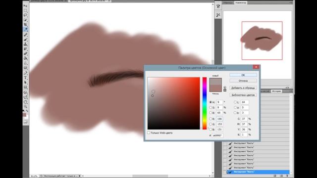317x178 pixels.
Task: Switch to the История tab
Action: [x=276, y=91]
